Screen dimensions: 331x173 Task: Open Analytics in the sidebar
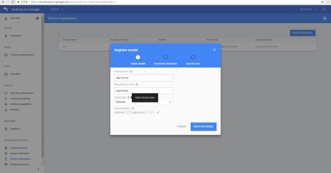pos(15,129)
